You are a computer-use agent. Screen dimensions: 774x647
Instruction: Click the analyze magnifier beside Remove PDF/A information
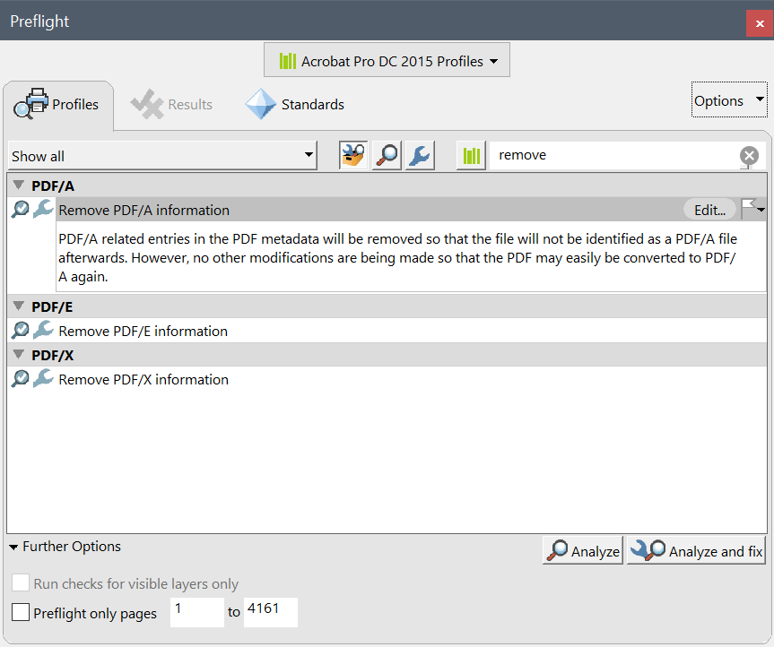point(20,209)
